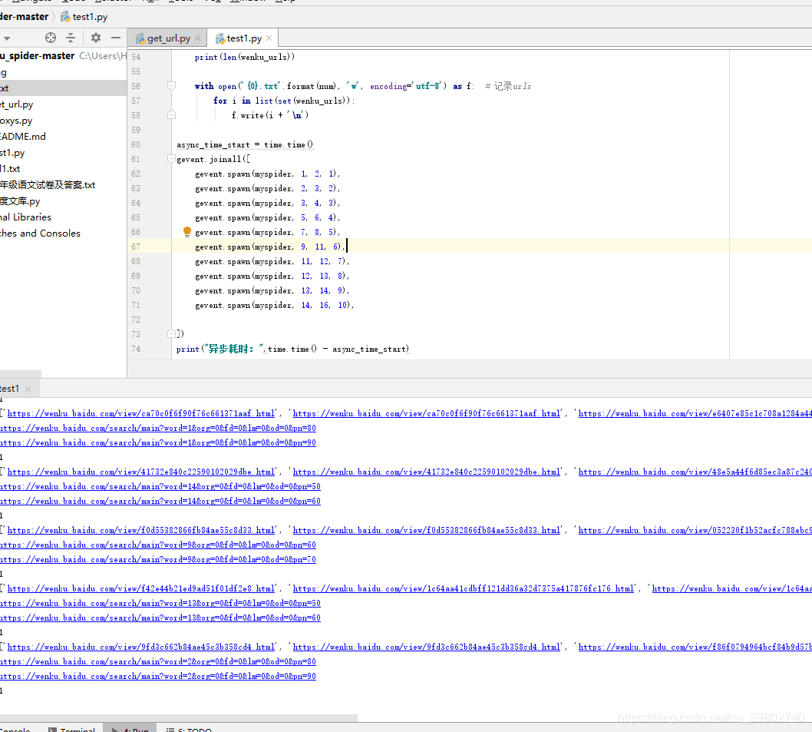Click code 'gevent.spawn(myspider, 14, 16, 10)'
The image size is (812, 732).
[274, 306]
